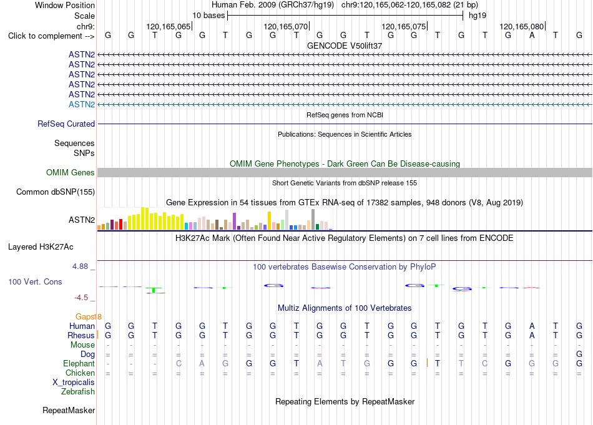The image size is (593, 425).
Task: Click the ASTN2 label beside the expression bar chart
Action: tap(82, 220)
